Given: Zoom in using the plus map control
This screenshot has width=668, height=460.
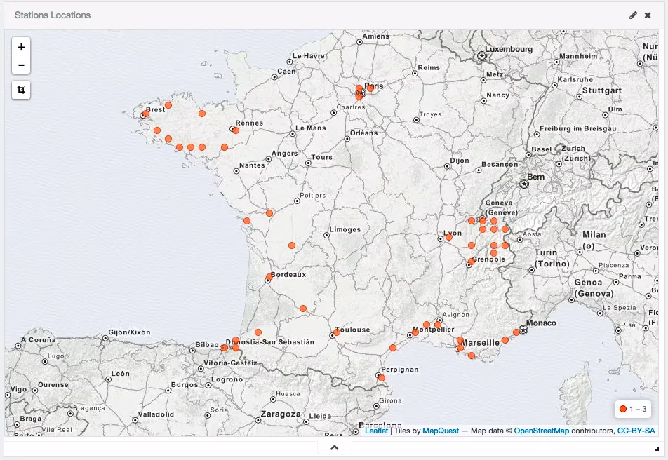Looking at the screenshot, I should click(x=21, y=46).
